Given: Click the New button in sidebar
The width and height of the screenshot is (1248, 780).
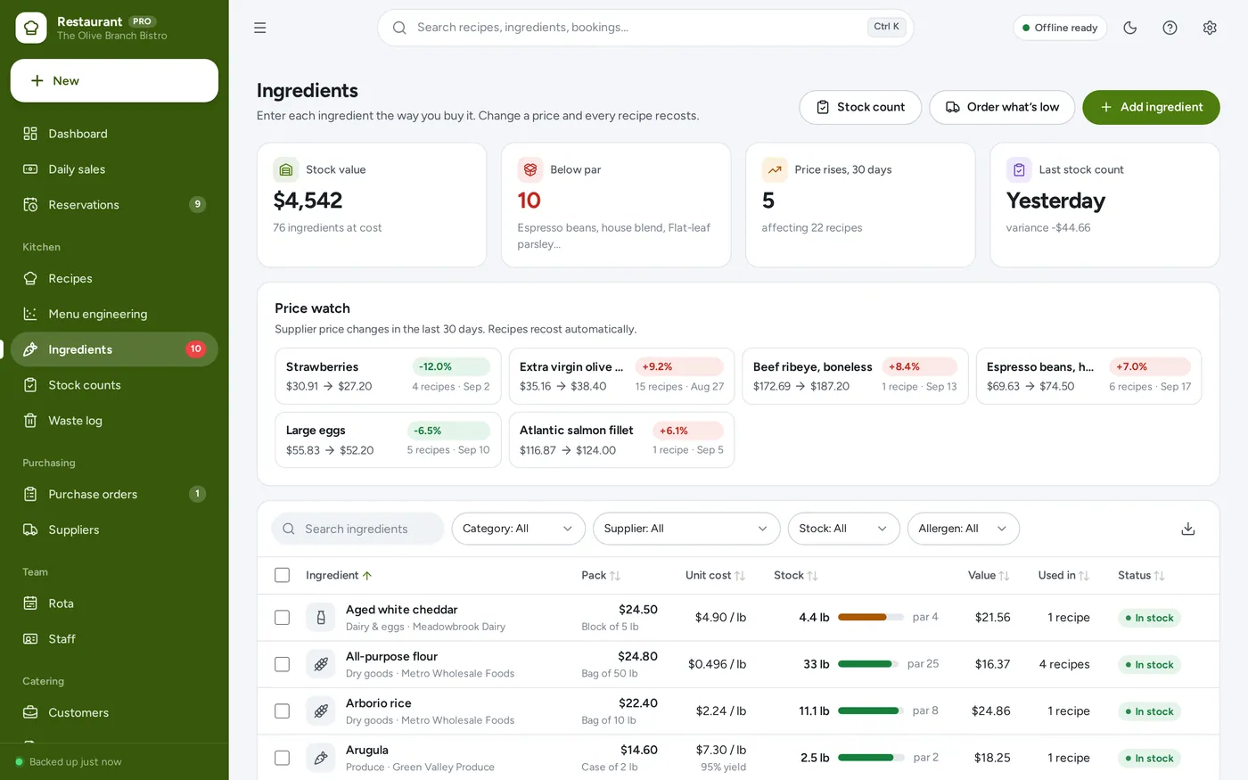Looking at the screenshot, I should click(114, 81).
